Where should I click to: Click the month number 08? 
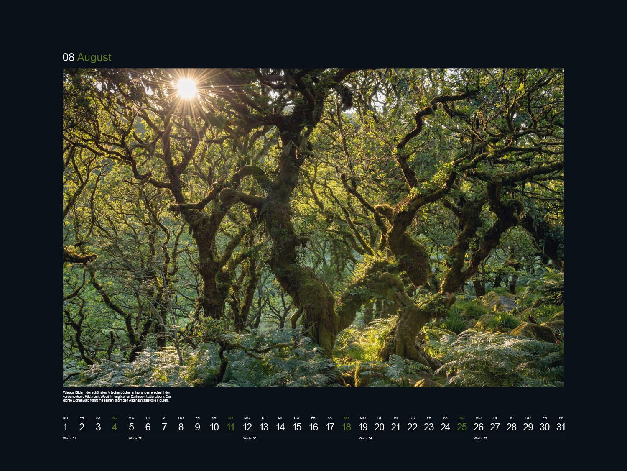tap(69, 57)
